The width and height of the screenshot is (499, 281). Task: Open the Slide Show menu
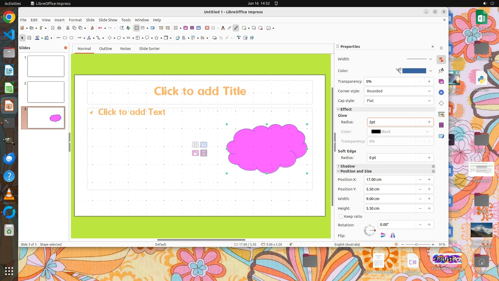(108, 20)
